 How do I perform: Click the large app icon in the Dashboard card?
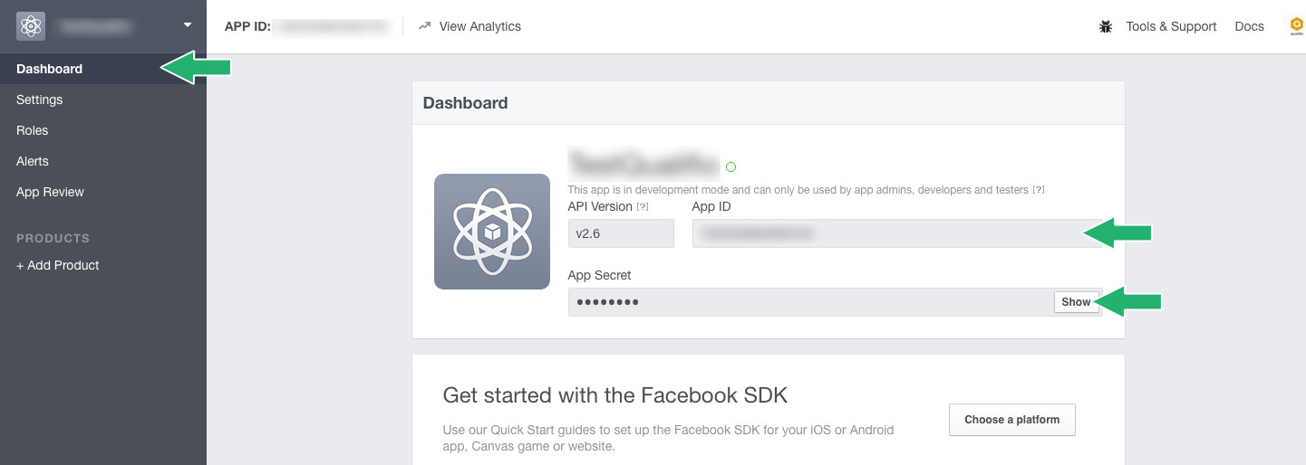coord(492,232)
